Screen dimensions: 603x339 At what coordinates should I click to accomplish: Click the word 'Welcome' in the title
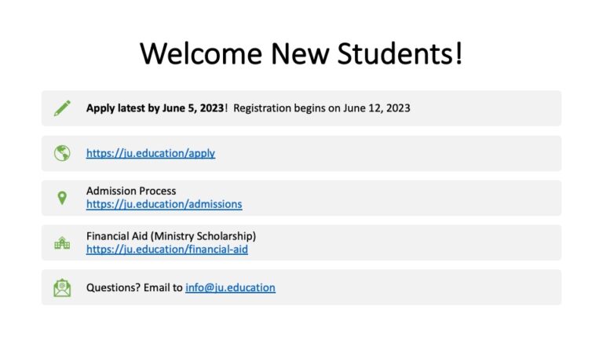tap(202, 54)
